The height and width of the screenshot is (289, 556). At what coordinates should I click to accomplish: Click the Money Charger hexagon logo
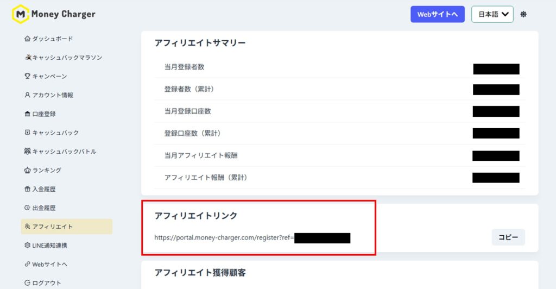(21, 15)
